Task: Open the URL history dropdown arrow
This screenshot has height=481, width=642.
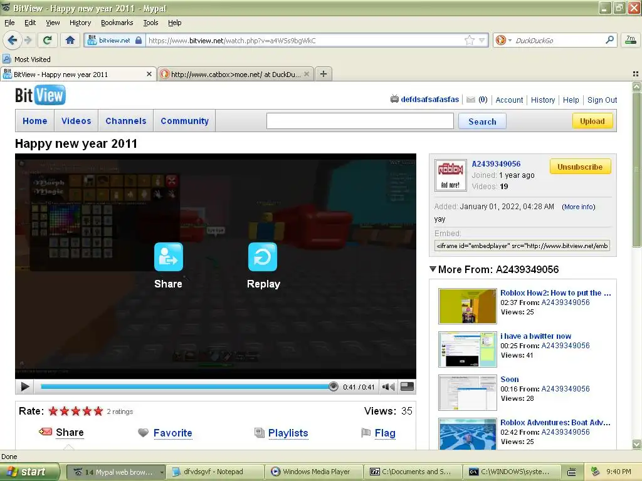Action: (482, 40)
